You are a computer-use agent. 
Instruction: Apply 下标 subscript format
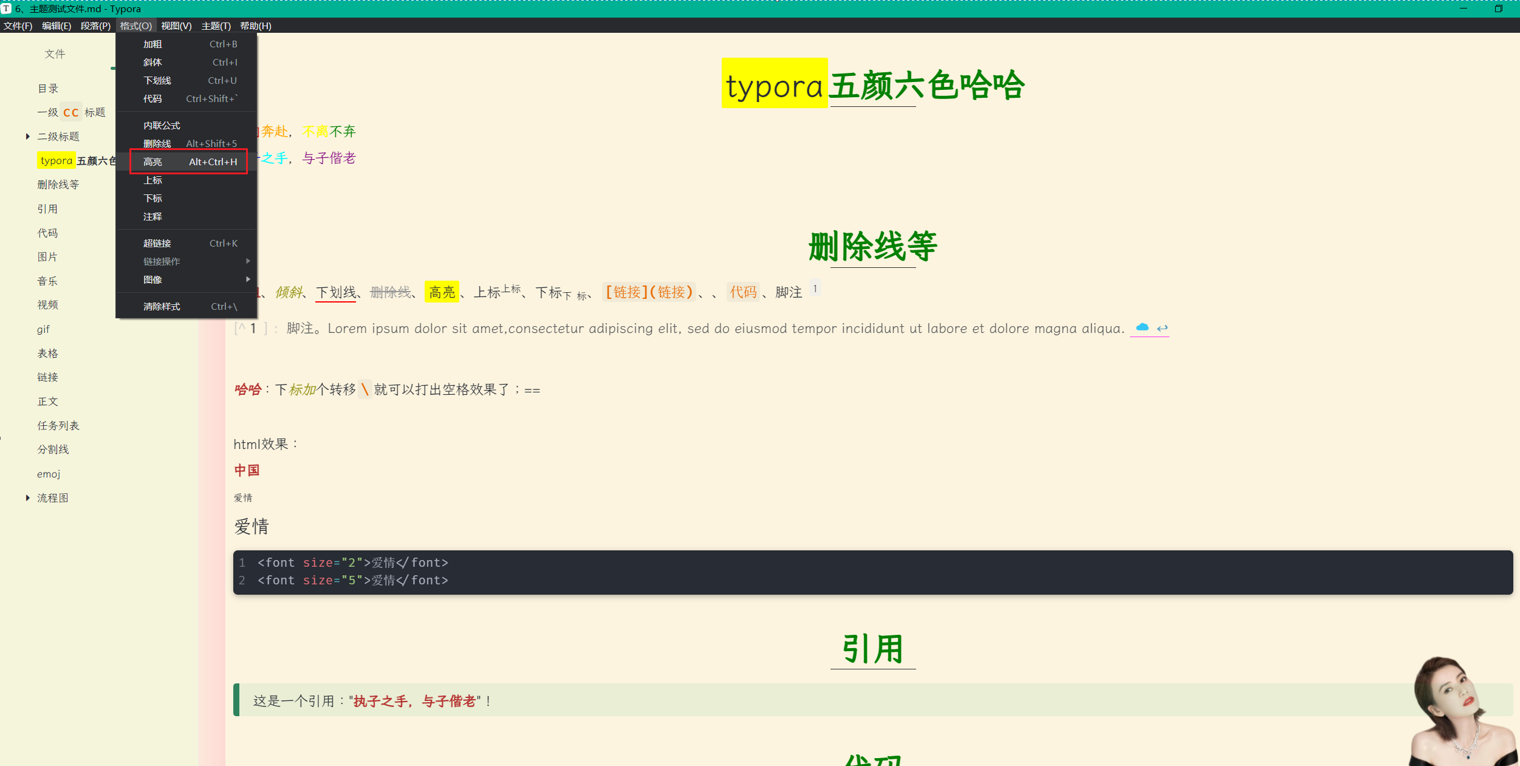tap(187, 199)
